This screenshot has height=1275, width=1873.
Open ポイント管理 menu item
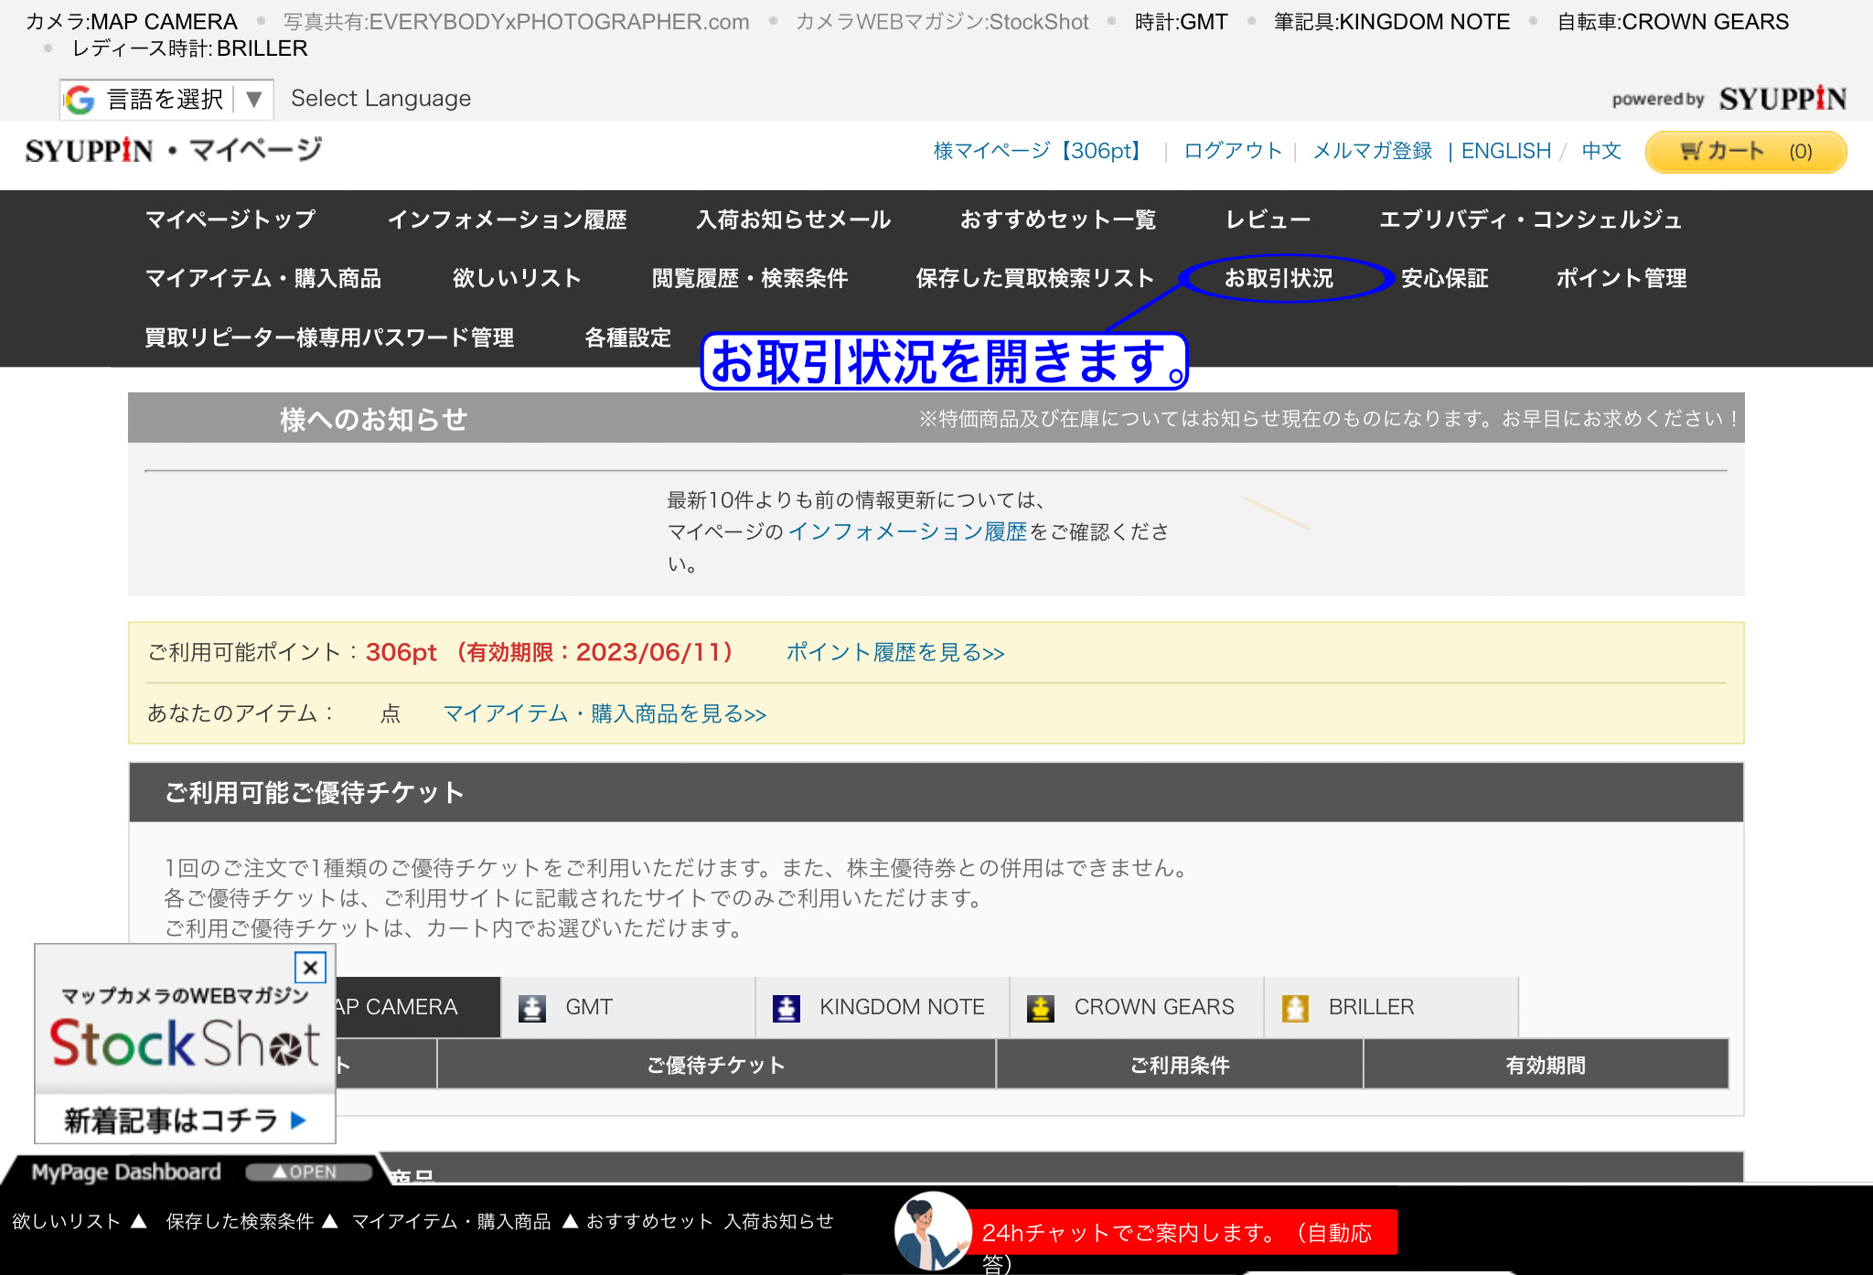point(1621,278)
